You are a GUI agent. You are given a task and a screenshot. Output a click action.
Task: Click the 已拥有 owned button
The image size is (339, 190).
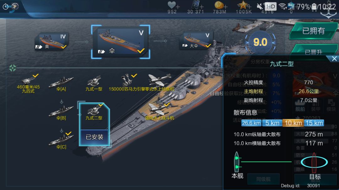(314, 31)
